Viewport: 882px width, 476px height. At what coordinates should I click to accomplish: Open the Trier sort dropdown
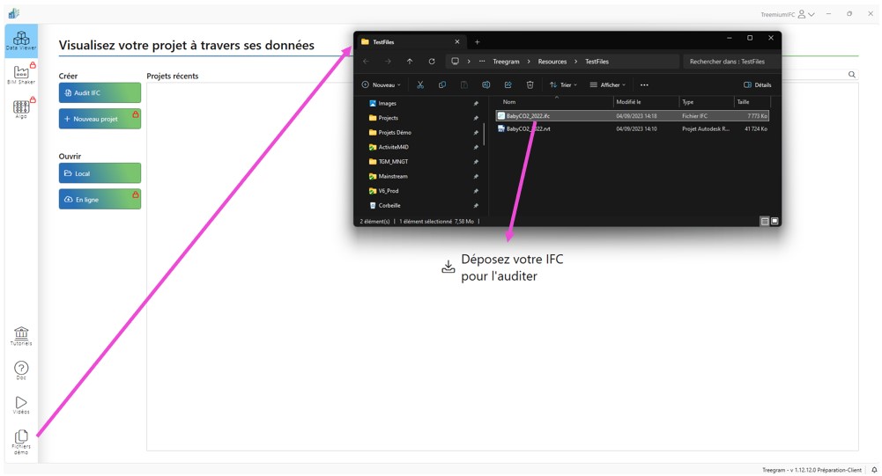click(562, 85)
